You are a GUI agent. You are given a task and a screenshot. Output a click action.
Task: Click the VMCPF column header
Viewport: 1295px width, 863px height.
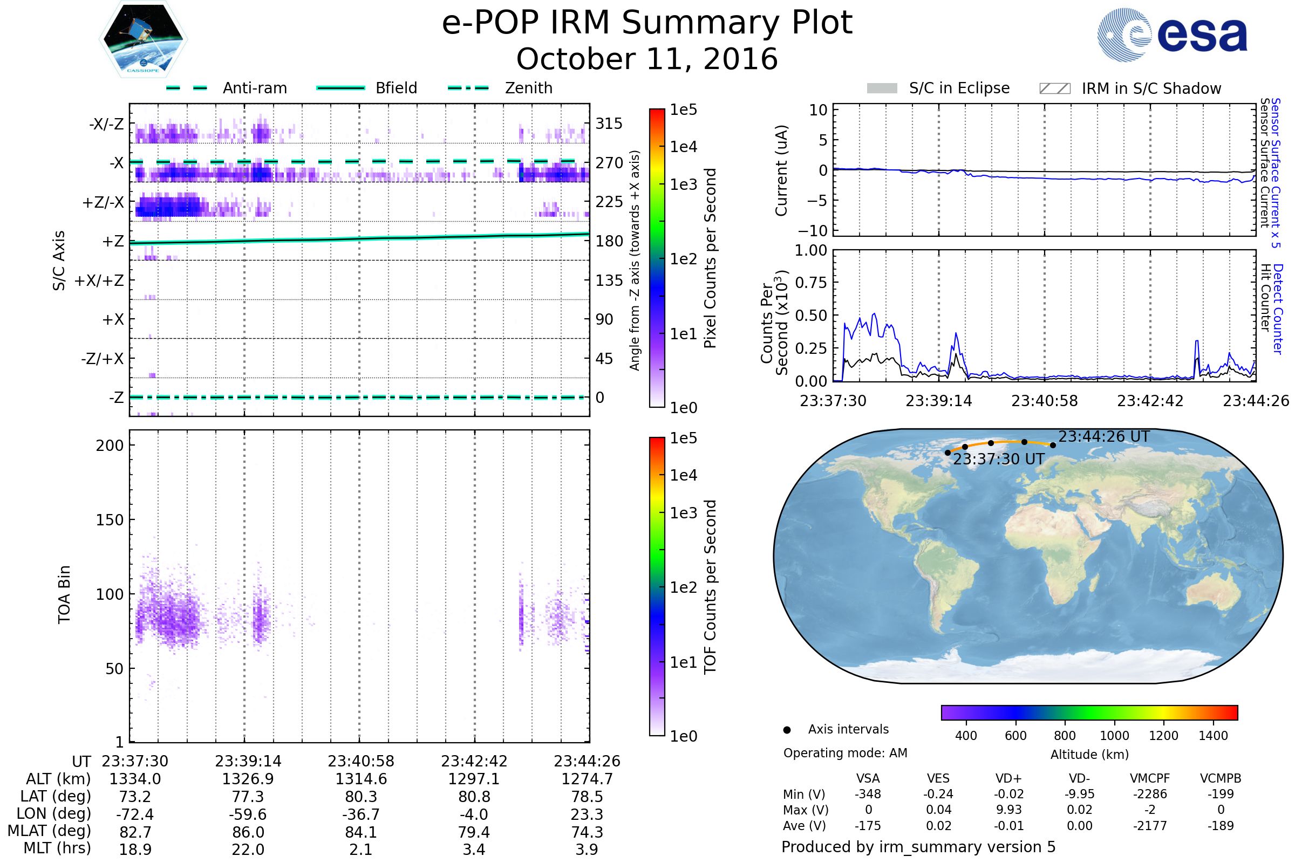pos(1150,779)
